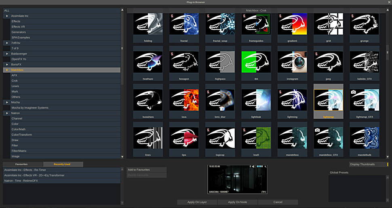Open the Lewis subcategory
Viewport: 392px width, 208px height.
click(x=65, y=86)
